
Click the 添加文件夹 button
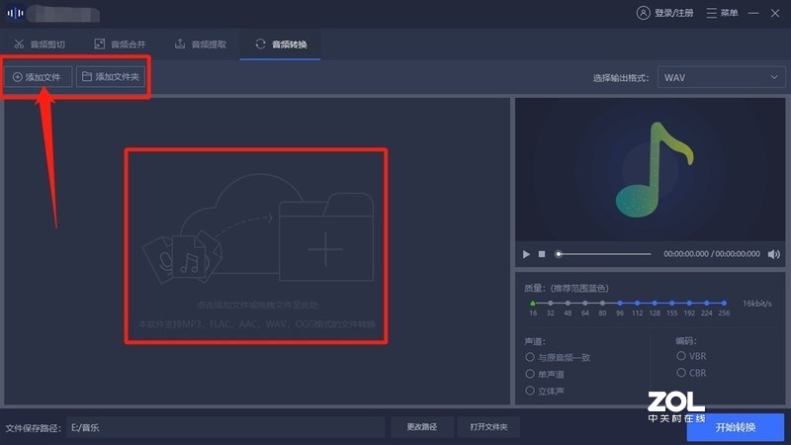111,77
